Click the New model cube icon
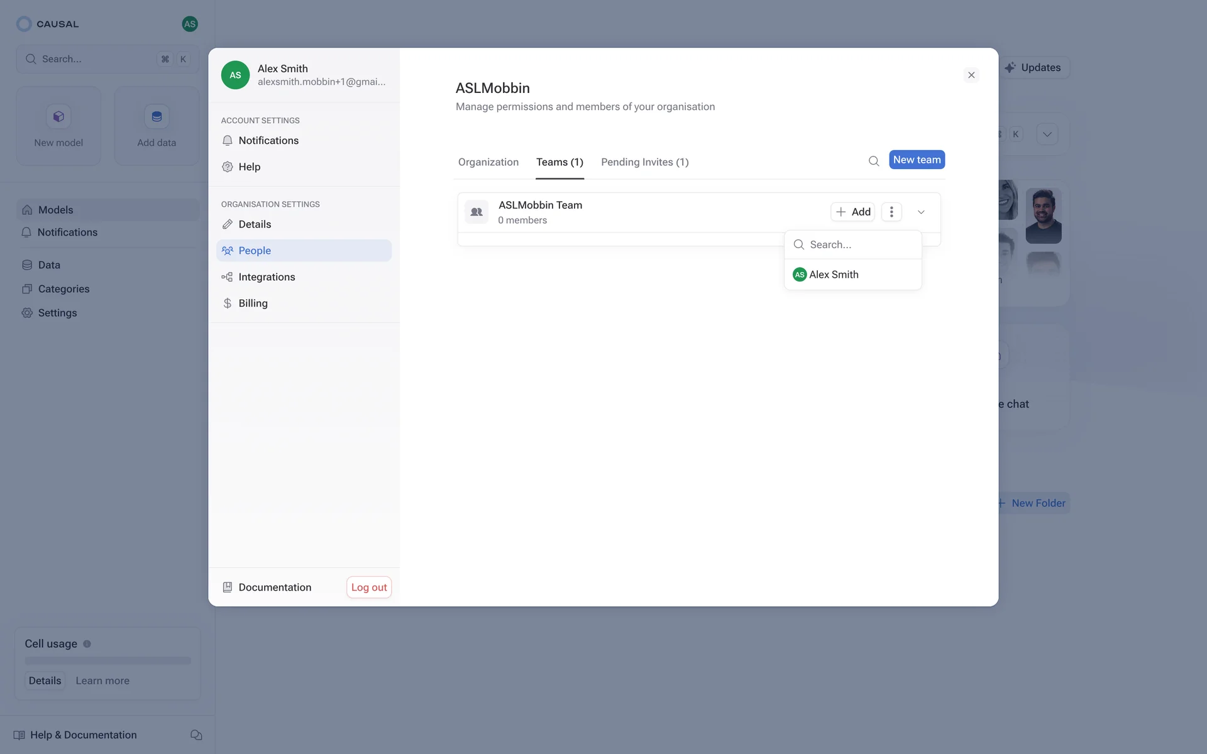The height and width of the screenshot is (754, 1207). (58, 117)
